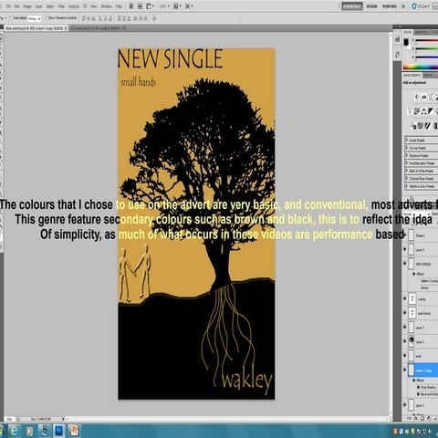Pick a color from spectrum ramp
Viewport: 438px width, 438px height.
point(421,67)
